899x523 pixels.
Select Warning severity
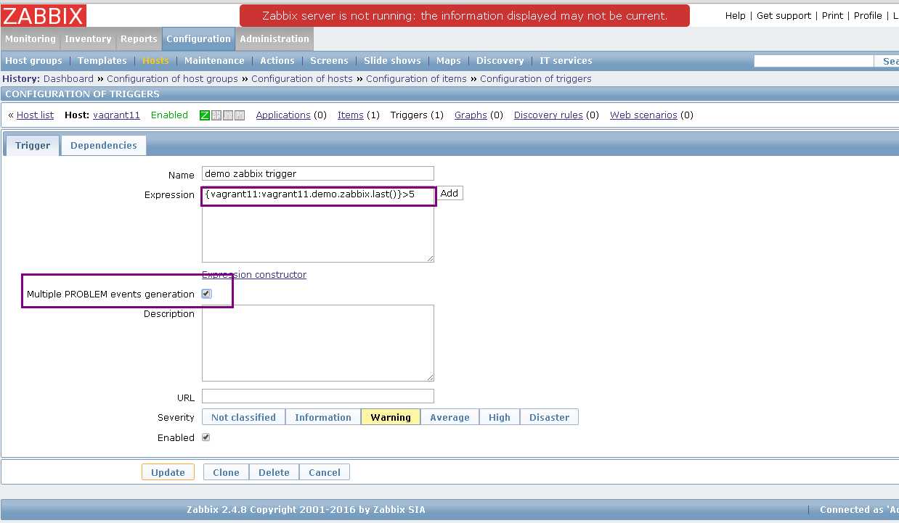tap(391, 417)
